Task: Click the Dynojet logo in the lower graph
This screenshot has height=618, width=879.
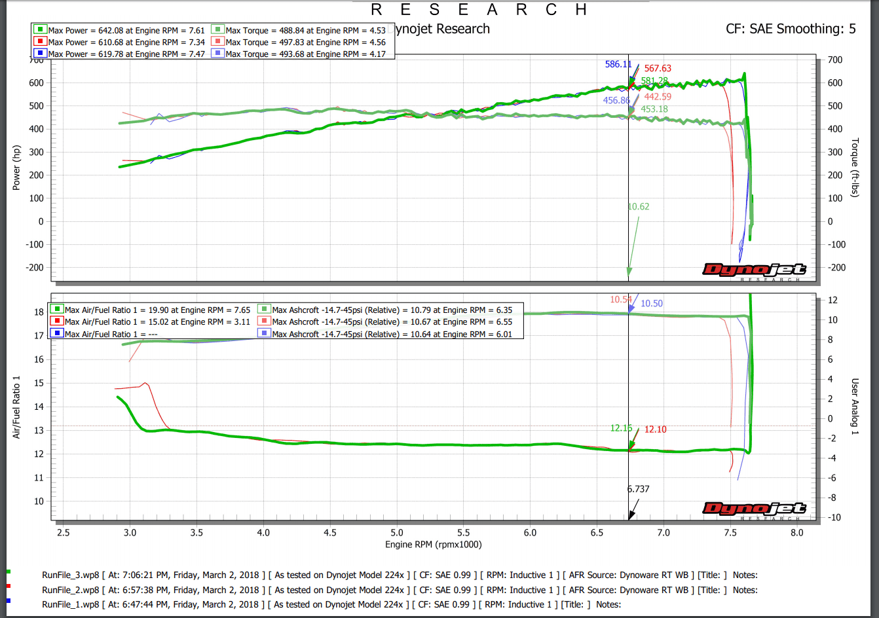Action: (x=754, y=509)
